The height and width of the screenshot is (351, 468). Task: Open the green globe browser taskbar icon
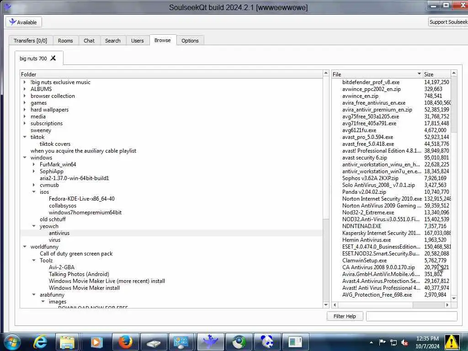239,342
